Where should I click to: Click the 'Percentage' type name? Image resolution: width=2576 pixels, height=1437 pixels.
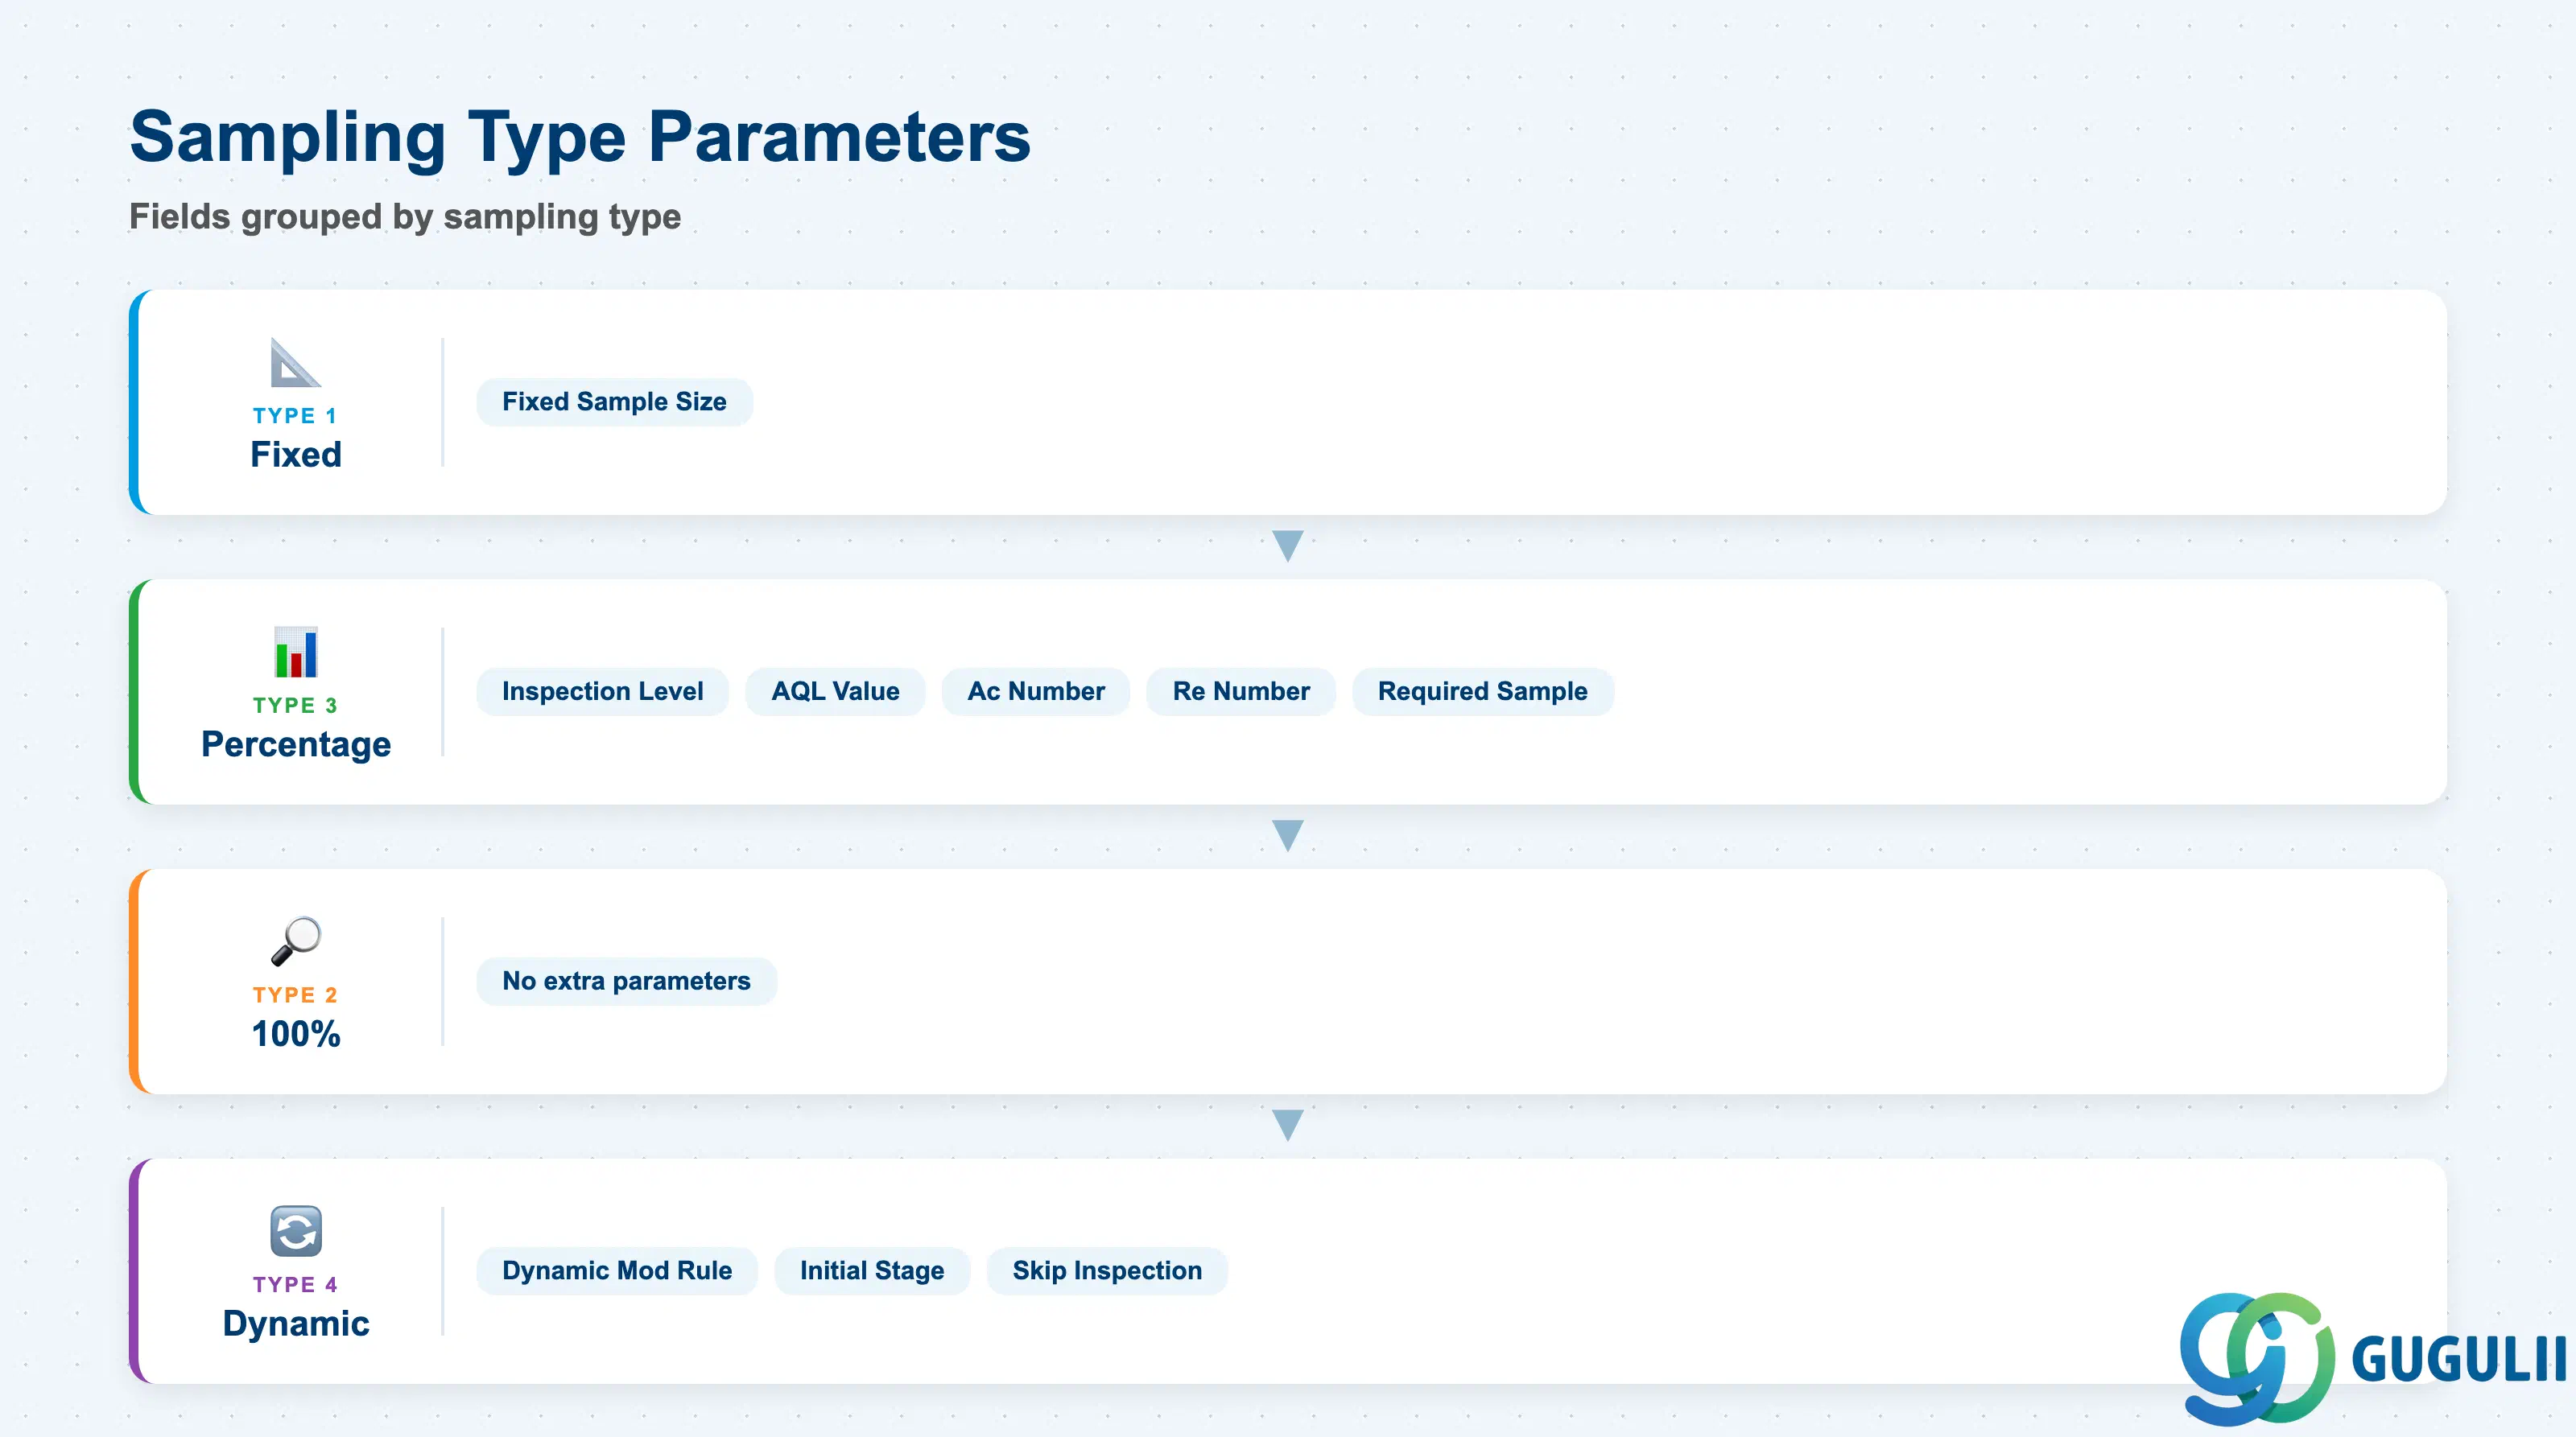(x=296, y=744)
